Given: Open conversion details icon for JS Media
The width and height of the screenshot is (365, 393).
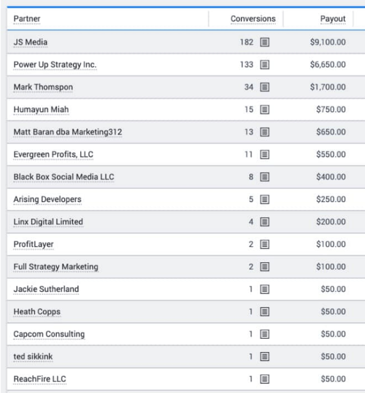Looking at the screenshot, I should pos(265,42).
